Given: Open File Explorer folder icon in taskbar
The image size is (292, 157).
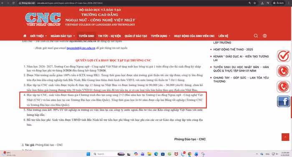Looking at the screenshot, I should pos(149,154).
